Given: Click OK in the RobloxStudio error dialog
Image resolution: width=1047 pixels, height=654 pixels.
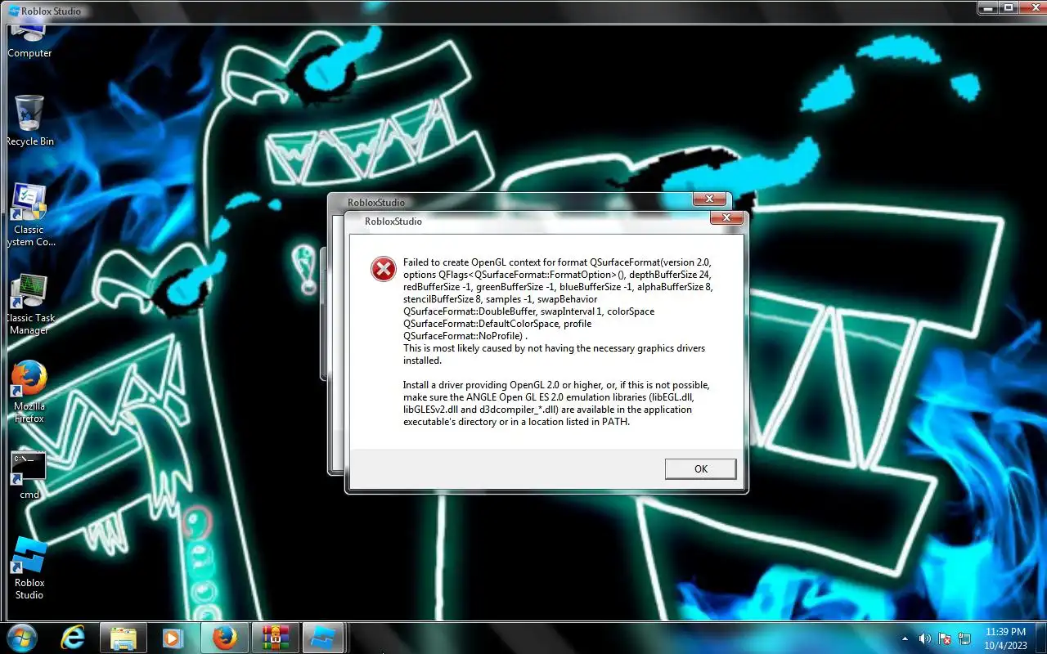Looking at the screenshot, I should click(x=700, y=468).
